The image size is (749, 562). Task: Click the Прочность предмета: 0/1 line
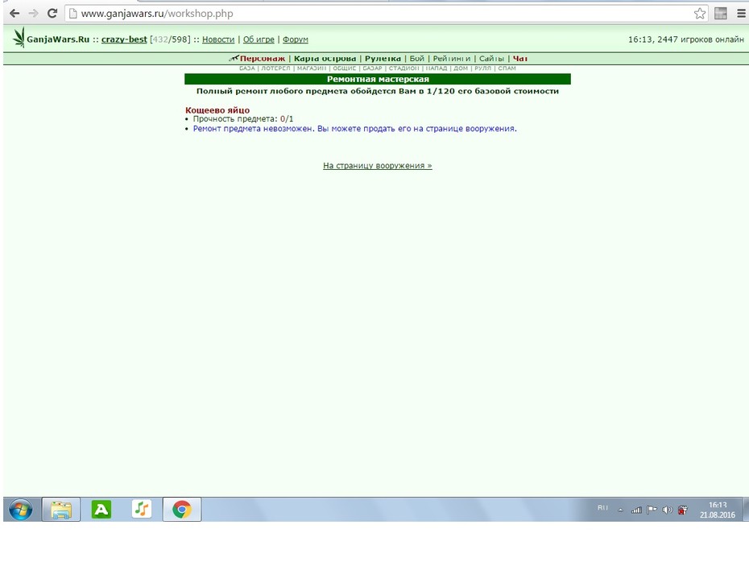coord(243,119)
